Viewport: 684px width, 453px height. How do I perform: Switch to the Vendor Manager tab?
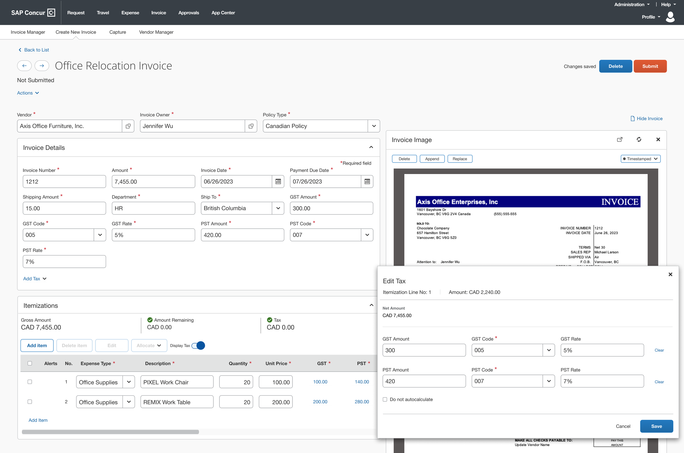(x=156, y=32)
